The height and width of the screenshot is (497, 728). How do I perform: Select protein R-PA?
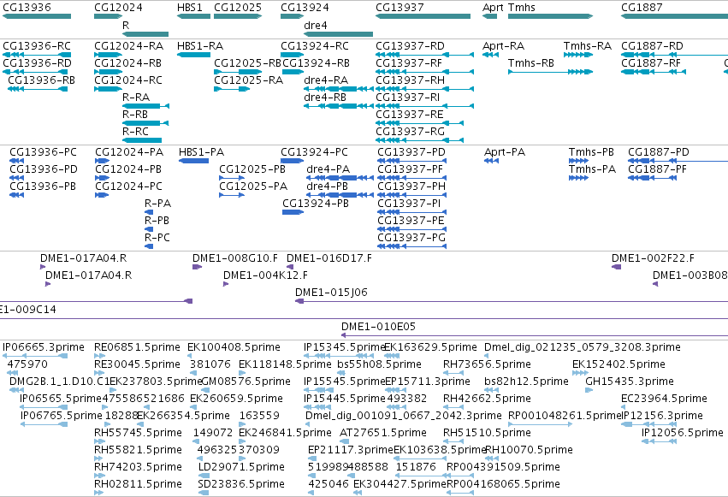point(149,212)
